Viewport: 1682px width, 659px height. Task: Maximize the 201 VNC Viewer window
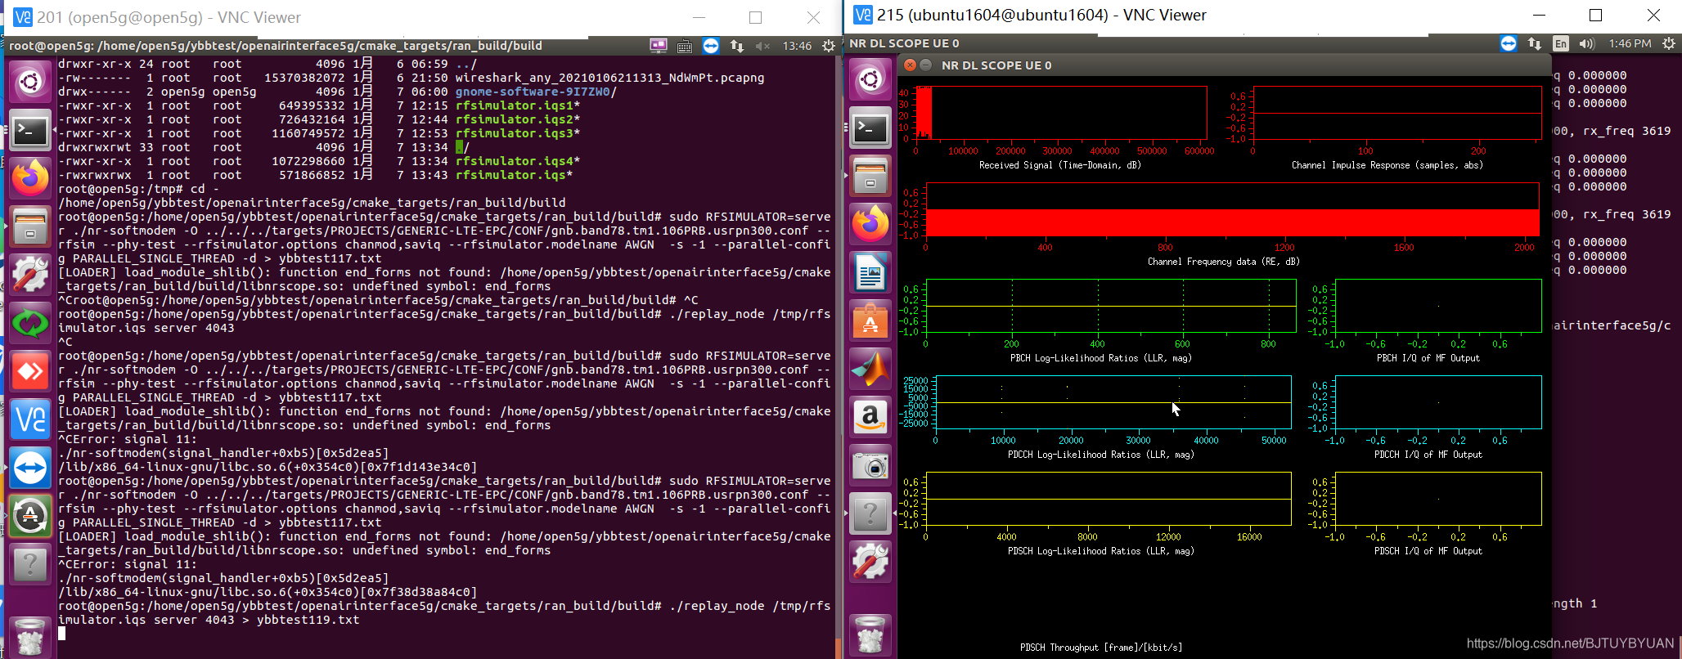pos(755,17)
